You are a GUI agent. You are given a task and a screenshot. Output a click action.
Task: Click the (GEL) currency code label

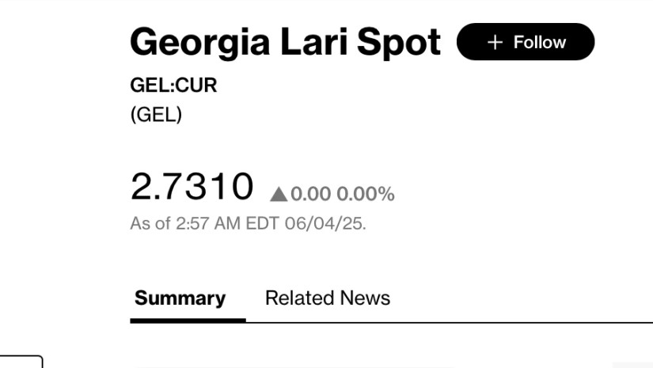[156, 115]
